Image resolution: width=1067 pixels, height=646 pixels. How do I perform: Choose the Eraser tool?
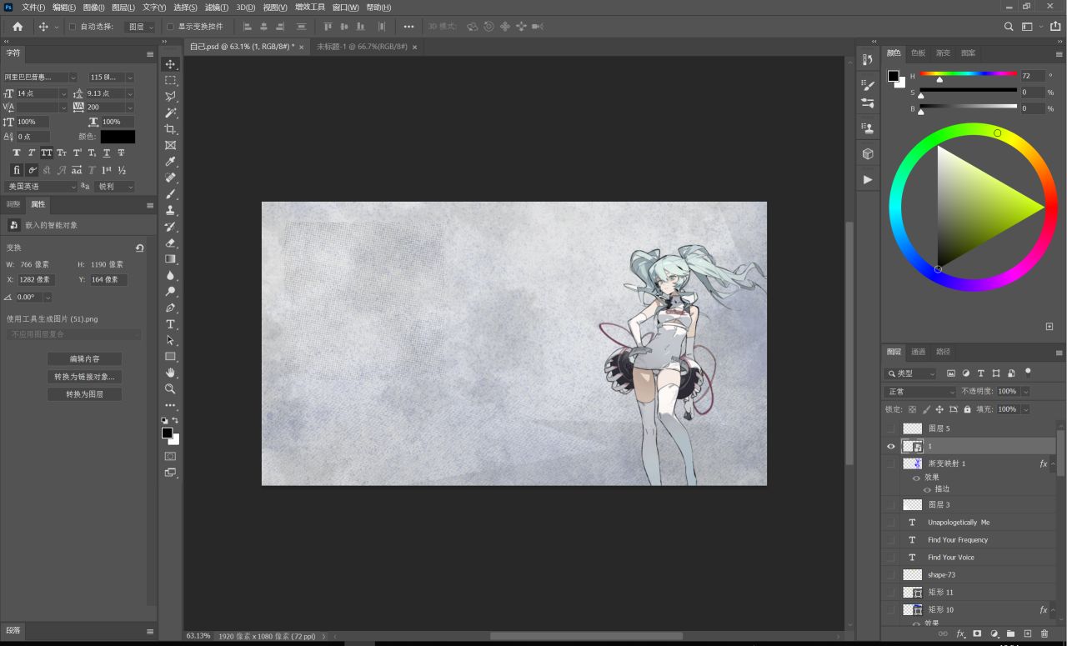[170, 243]
